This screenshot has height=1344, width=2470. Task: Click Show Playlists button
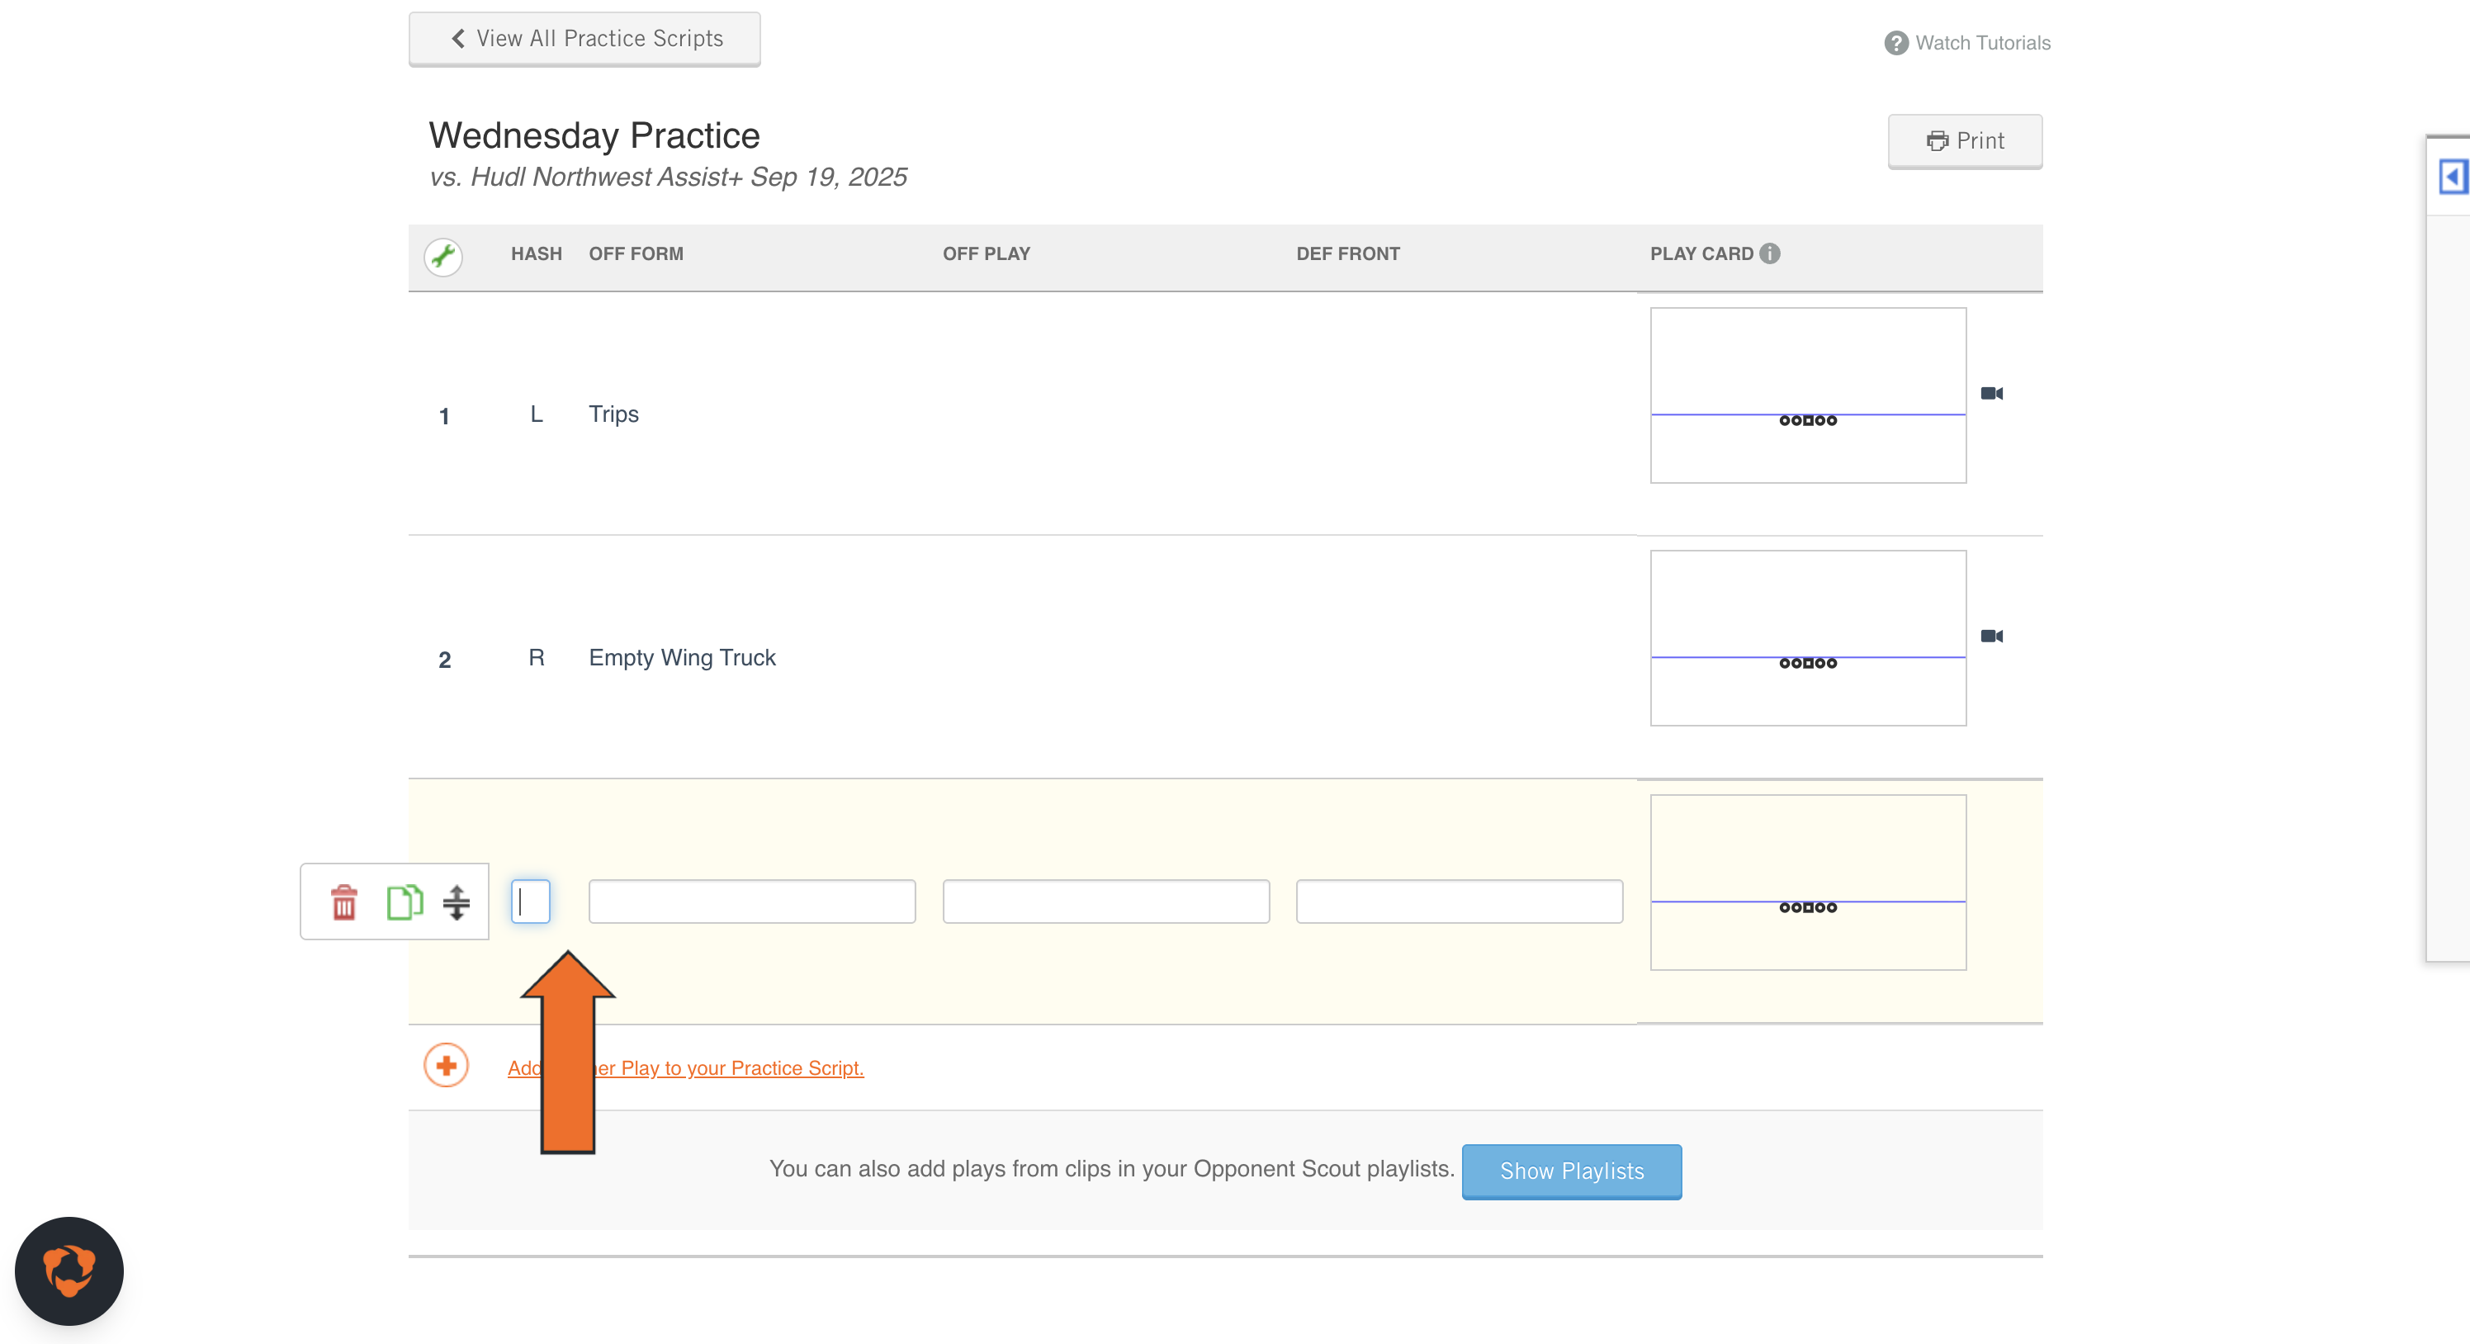click(x=1572, y=1171)
